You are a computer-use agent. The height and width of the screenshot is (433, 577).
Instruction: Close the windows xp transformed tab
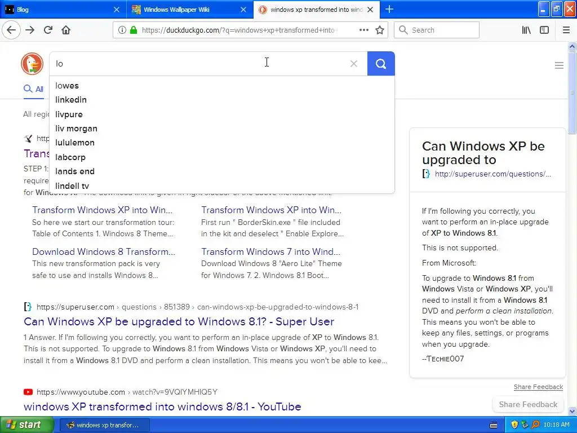tap(371, 10)
